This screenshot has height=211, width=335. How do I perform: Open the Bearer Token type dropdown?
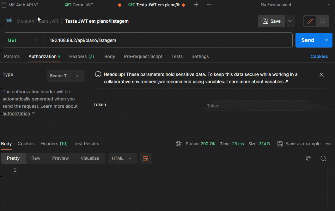65,76
